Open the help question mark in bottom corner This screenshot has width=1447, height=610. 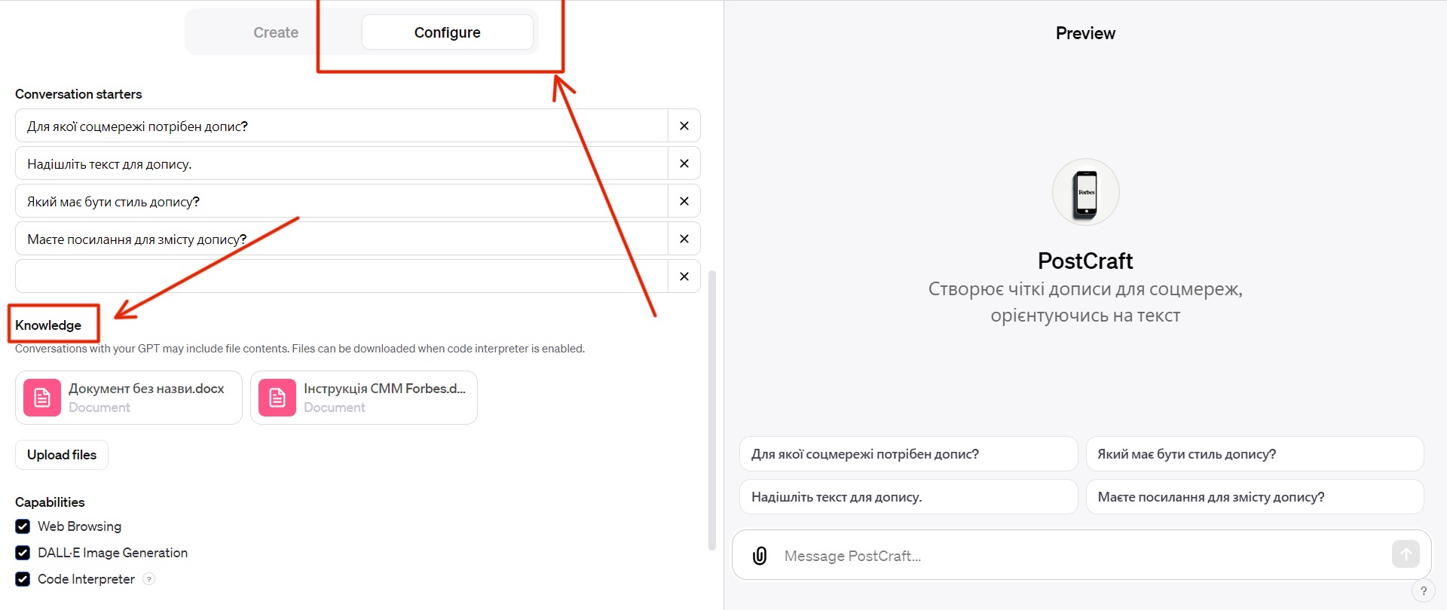pos(1423,591)
